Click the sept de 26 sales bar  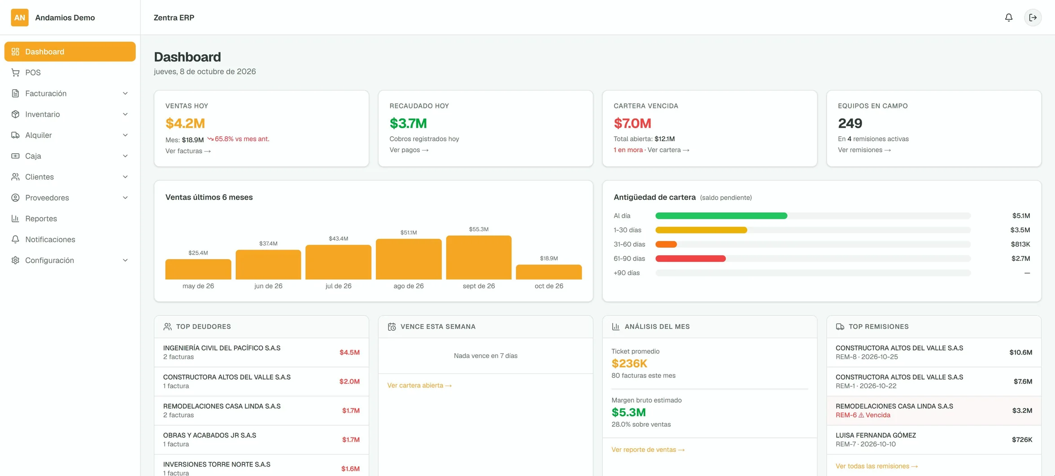click(479, 257)
